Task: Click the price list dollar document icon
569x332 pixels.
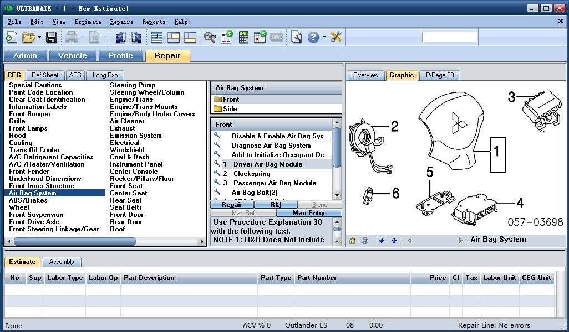Action: click(227, 37)
